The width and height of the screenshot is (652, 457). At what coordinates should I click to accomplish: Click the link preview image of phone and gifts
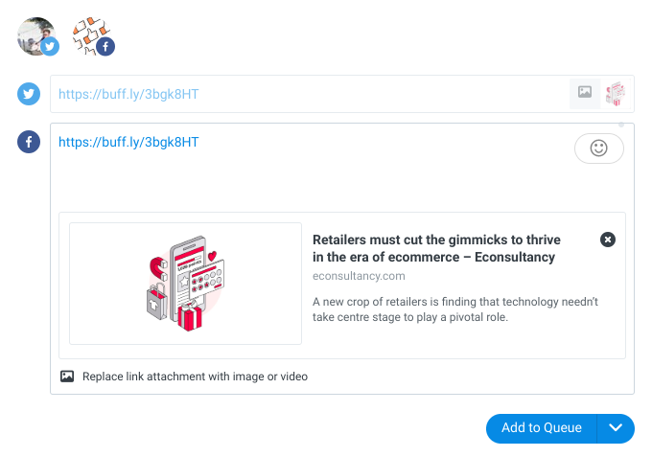pyautogui.click(x=185, y=284)
